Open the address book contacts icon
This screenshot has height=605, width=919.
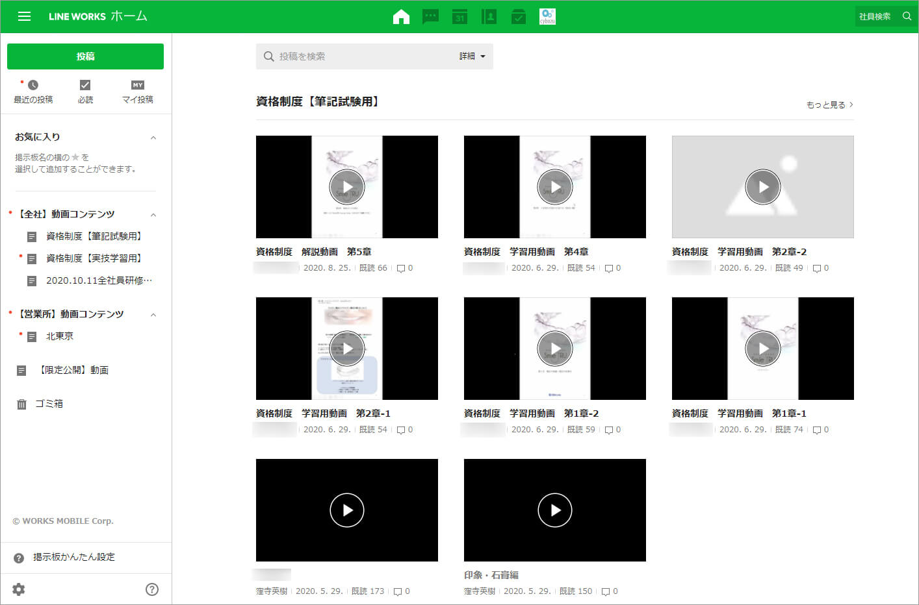(x=489, y=17)
